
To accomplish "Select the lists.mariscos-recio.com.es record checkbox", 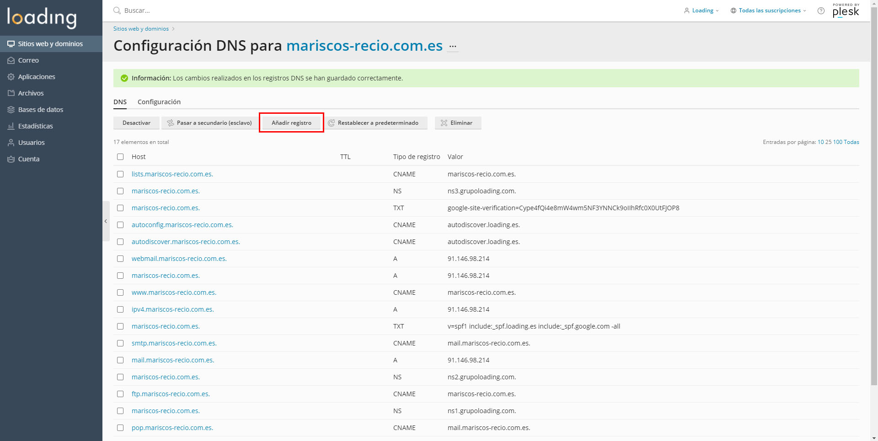I will pyautogui.click(x=120, y=174).
